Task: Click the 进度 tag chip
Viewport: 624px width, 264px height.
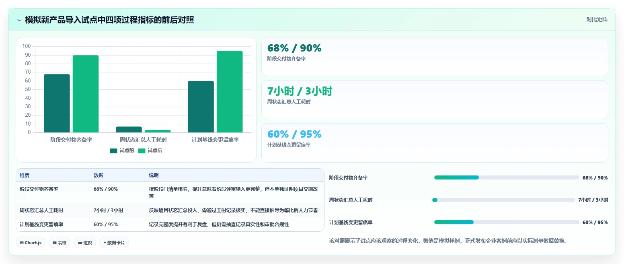Action: pos(85,243)
